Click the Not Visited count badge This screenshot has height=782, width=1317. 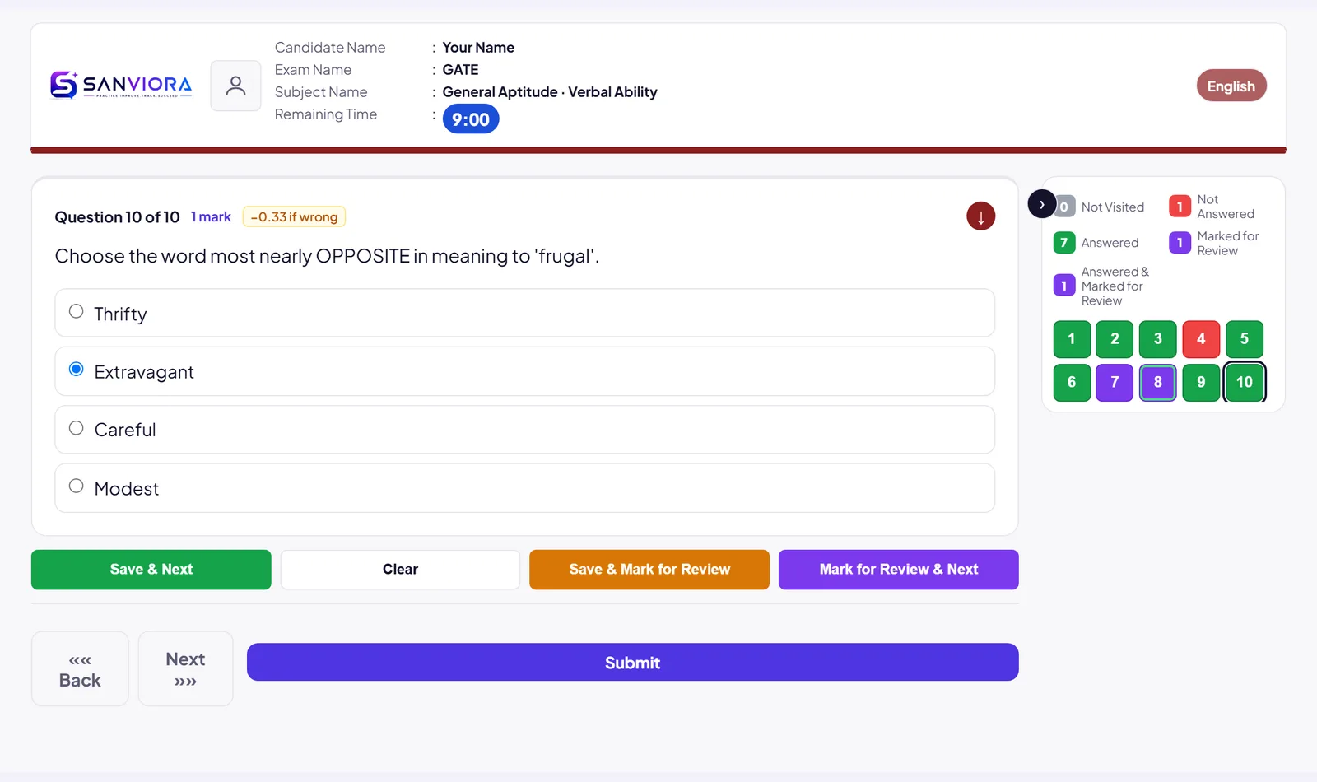point(1064,207)
